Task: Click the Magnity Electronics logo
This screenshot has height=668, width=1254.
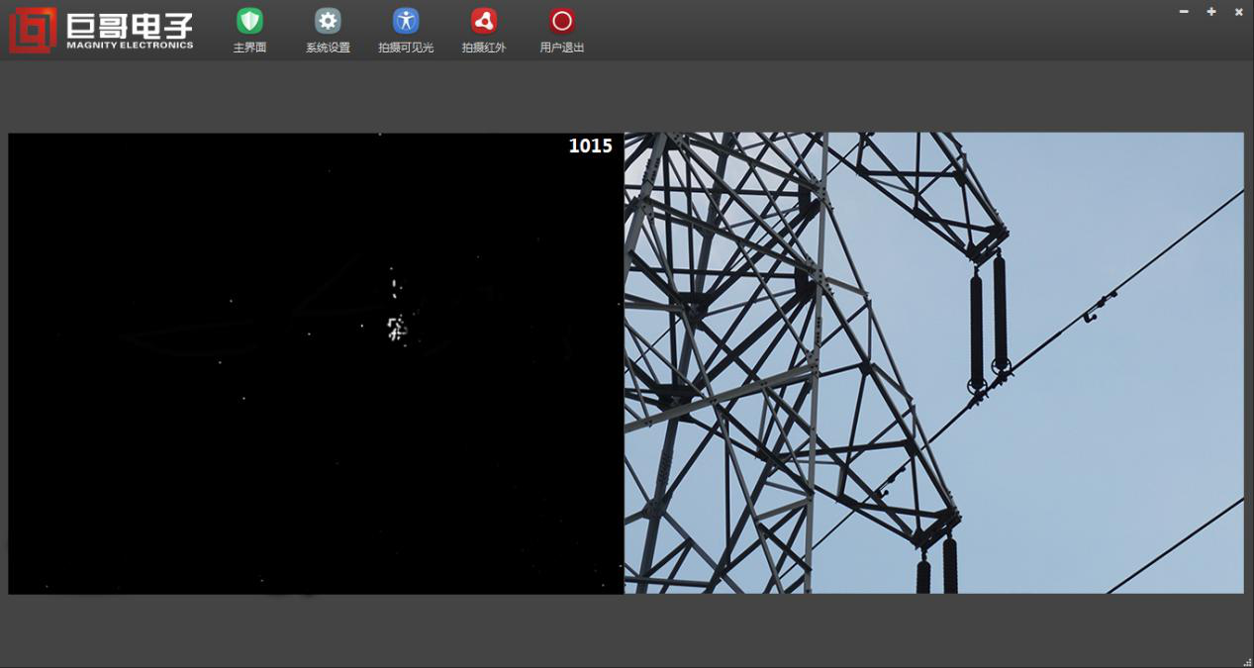Action: tap(101, 30)
